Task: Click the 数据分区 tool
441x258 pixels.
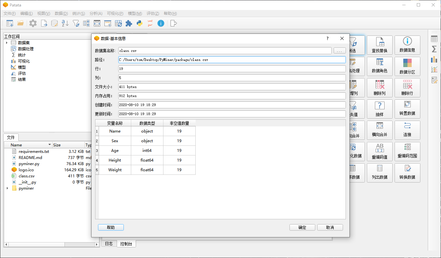Action: tap(407, 66)
